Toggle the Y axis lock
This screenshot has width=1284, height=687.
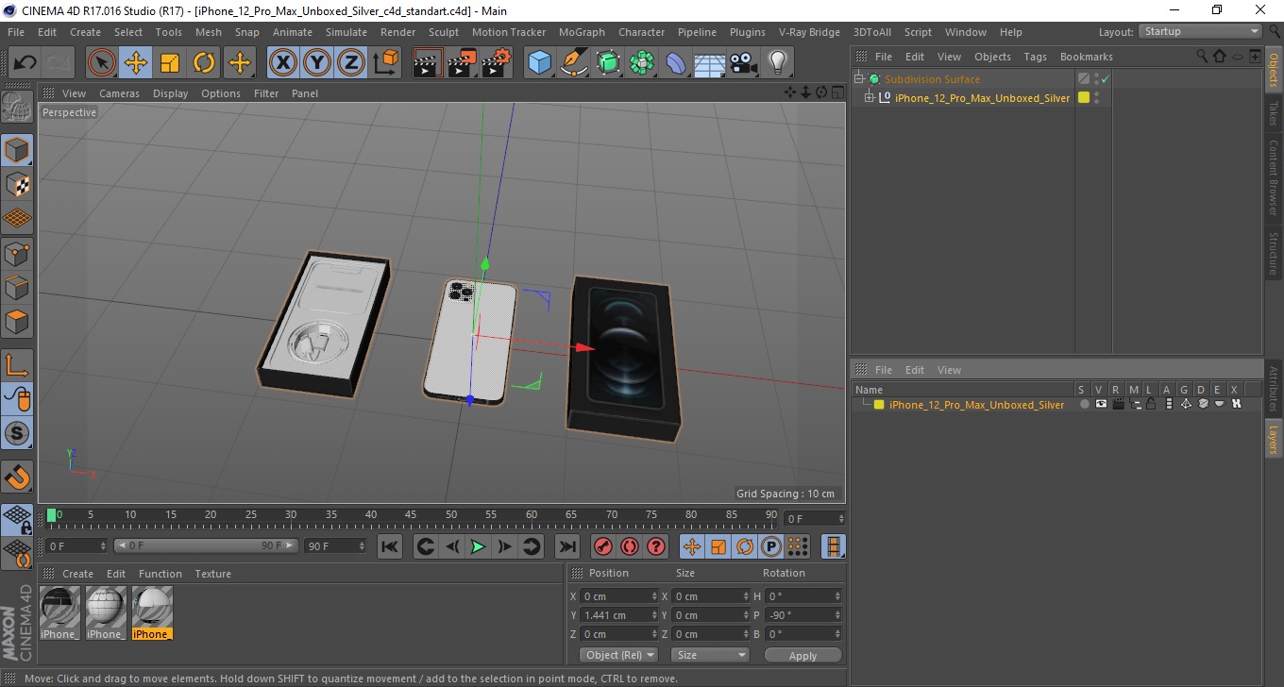point(316,63)
